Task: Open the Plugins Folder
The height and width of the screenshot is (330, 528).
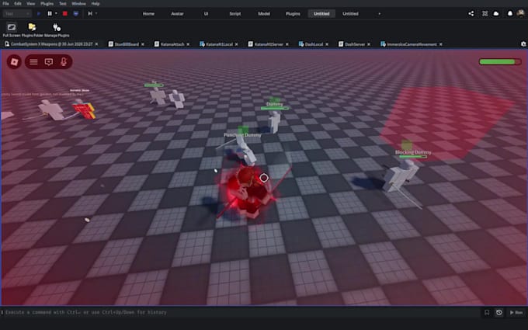Action: click(x=33, y=30)
